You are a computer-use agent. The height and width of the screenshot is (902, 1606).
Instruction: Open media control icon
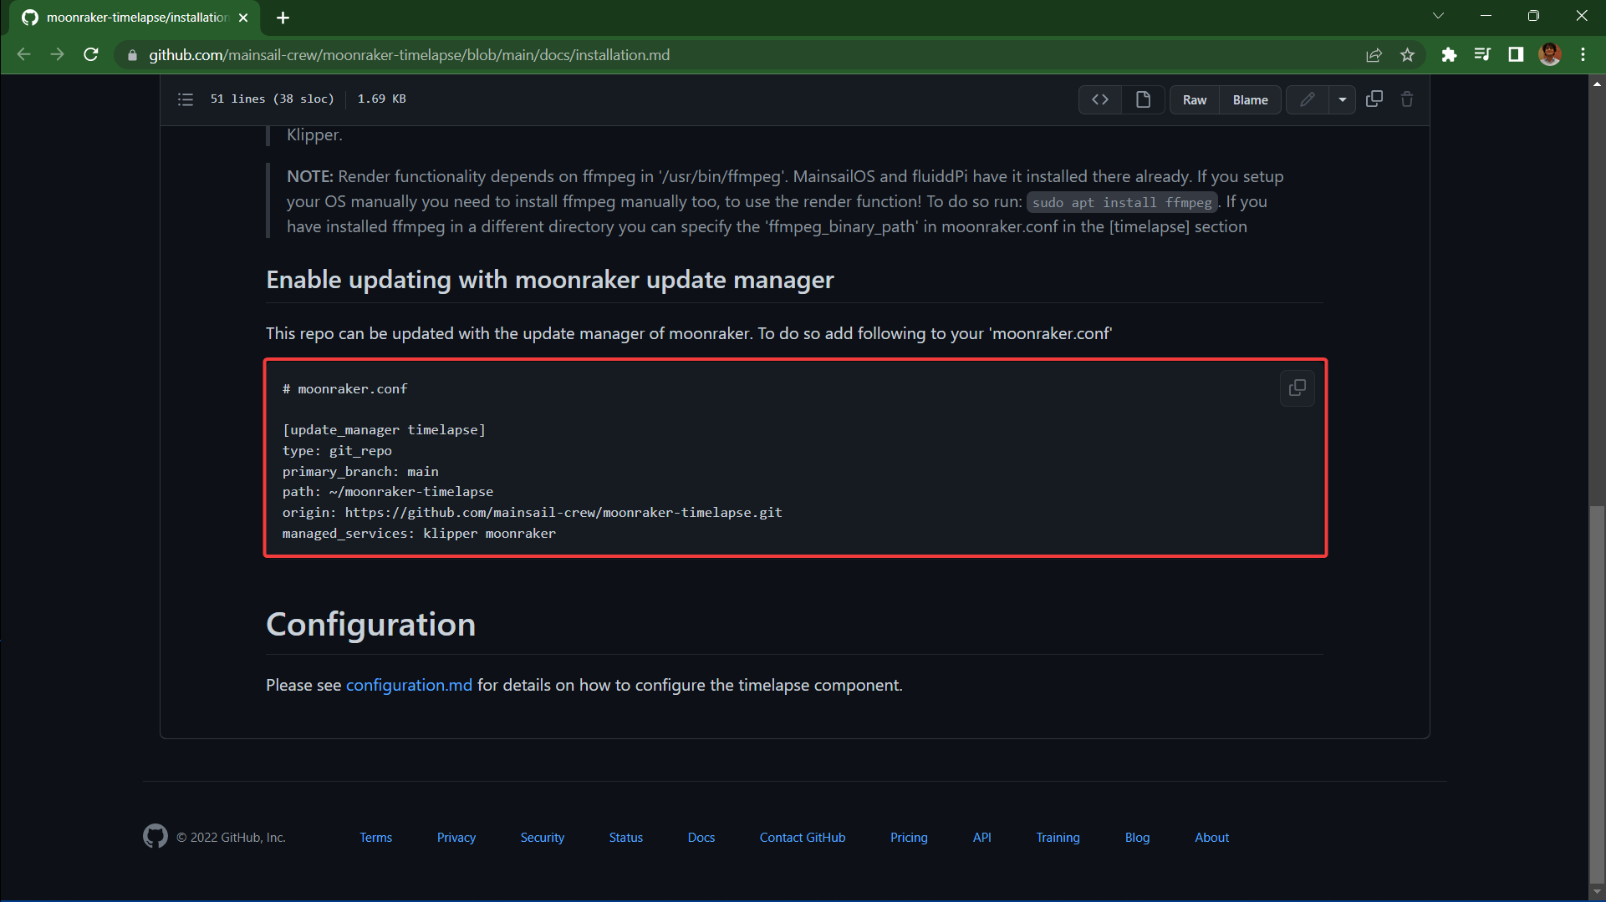1482,55
